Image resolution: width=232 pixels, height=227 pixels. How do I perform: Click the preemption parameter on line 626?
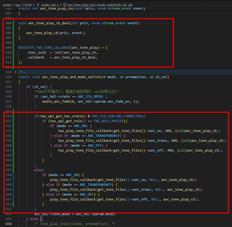click(x=135, y=77)
